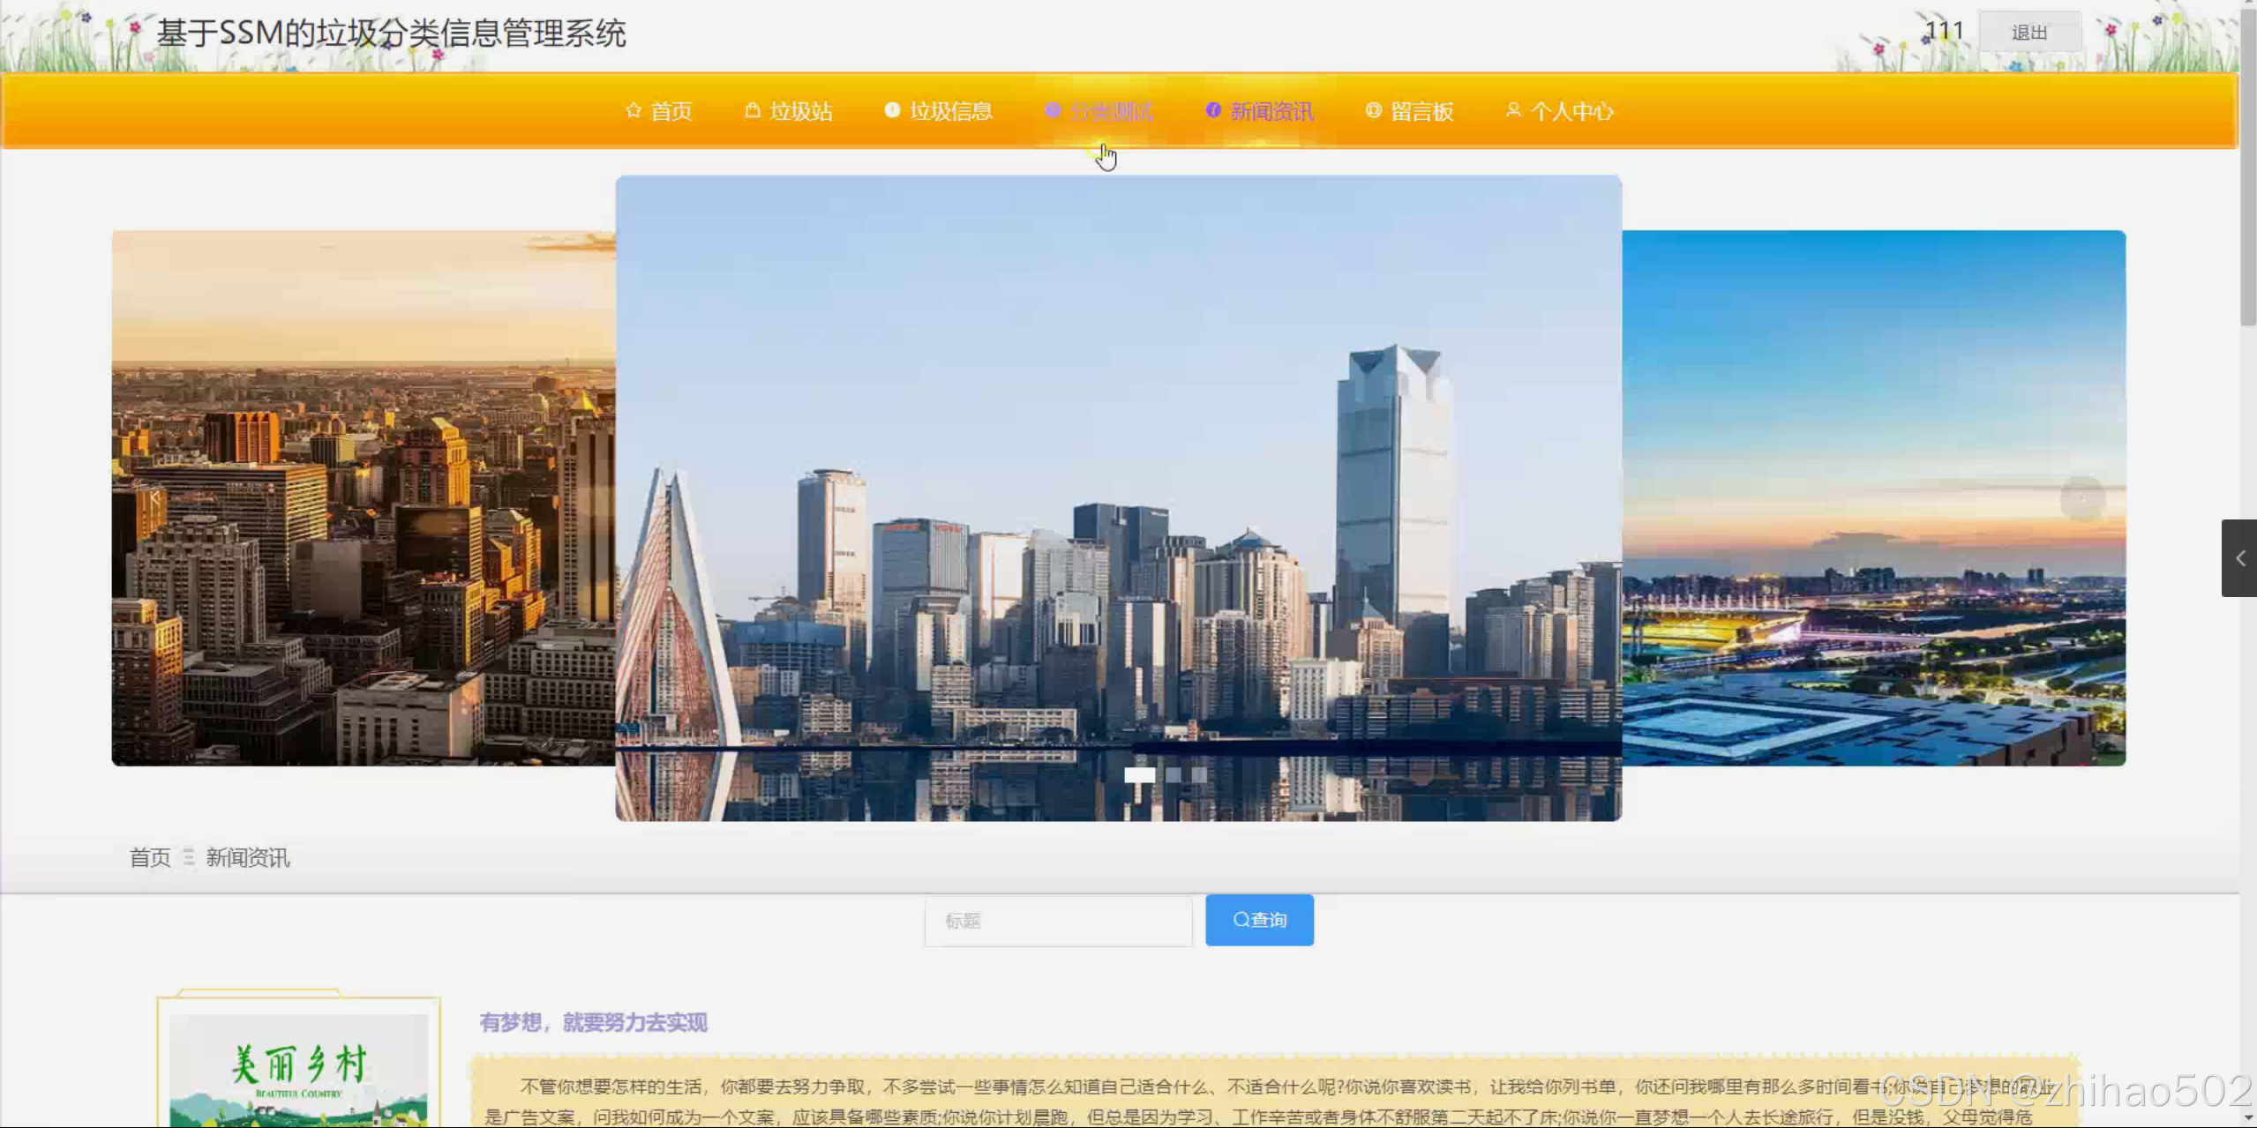Advance carousel with the right arrow

(x=2082, y=498)
